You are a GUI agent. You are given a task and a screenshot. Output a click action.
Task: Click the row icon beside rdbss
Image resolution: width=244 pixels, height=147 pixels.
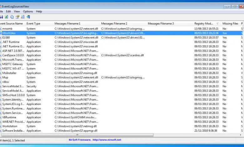click(1, 82)
